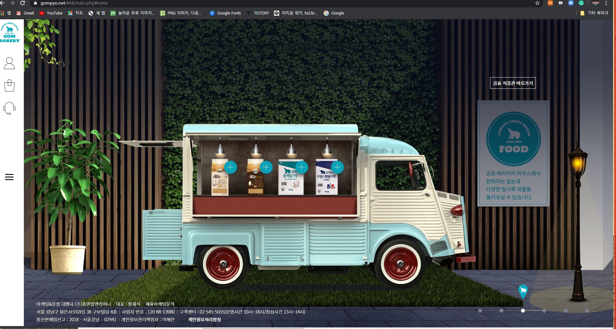Open PNG 이미지 bookmark

(181, 13)
